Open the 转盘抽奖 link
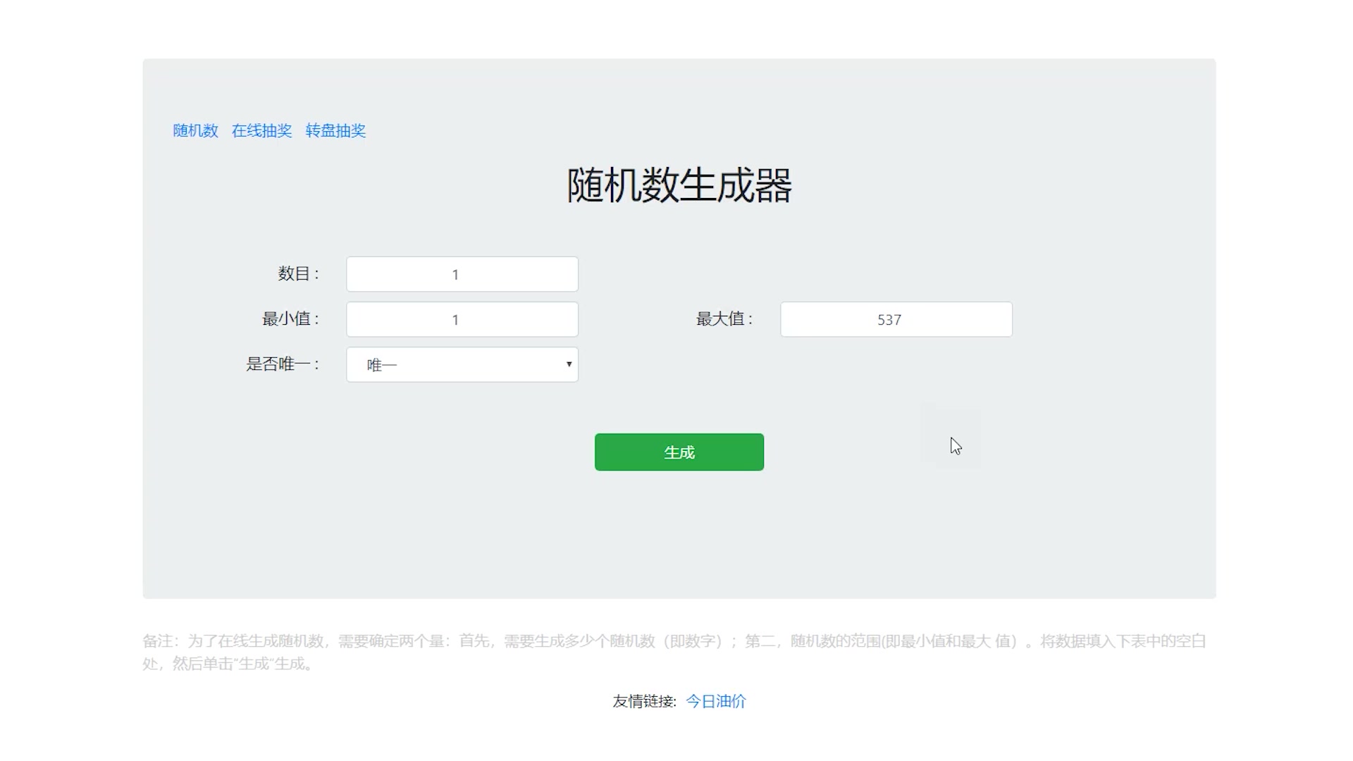1353x761 pixels. coord(335,131)
